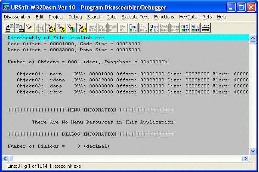Click the Menu Ref toolbar icon
Screen dimensions: 259x172
click(x=175, y=28)
